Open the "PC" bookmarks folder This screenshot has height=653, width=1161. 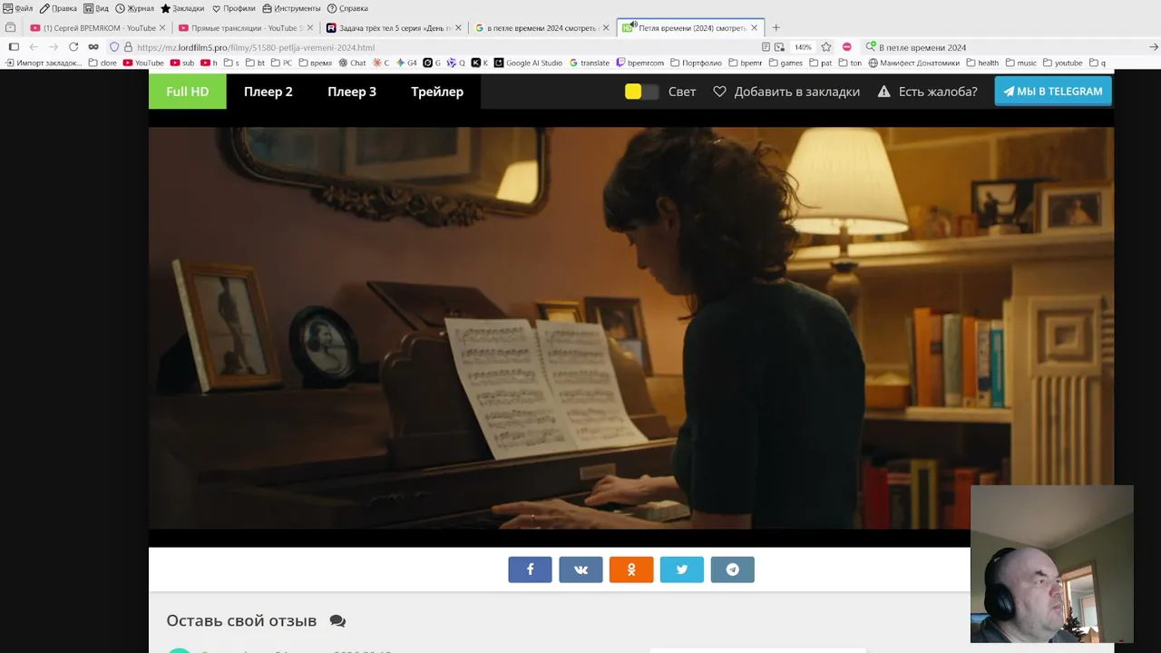[280, 63]
